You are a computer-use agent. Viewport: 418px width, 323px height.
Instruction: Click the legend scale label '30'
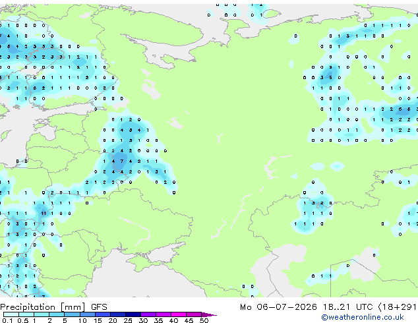[x=143, y=320]
